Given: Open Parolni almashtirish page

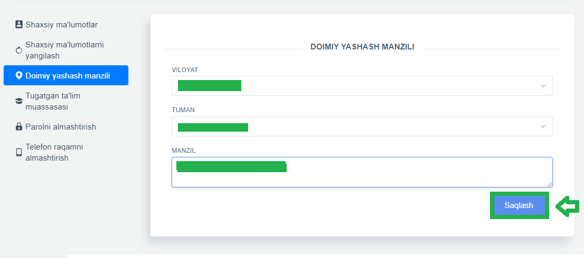Looking at the screenshot, I should point(61,127).
